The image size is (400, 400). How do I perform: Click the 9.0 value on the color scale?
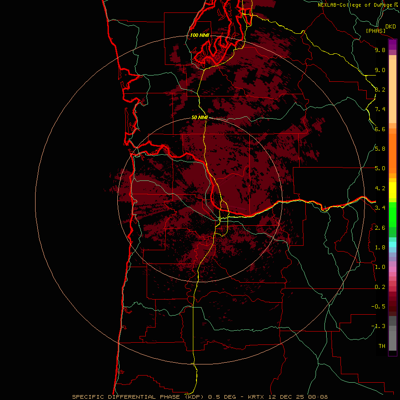tap(380, 70)
